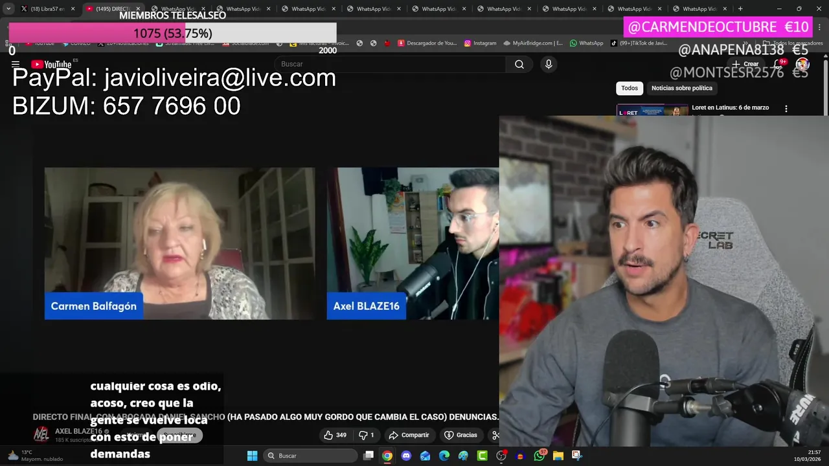This screenshot has width=829, height=466.
Task: Focus the YouTube Buscar search field
Action: [x=391, y=64]
